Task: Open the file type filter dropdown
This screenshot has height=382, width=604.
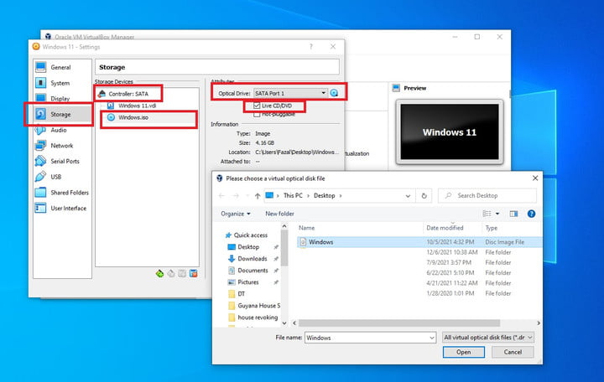Action: (487, 338)
